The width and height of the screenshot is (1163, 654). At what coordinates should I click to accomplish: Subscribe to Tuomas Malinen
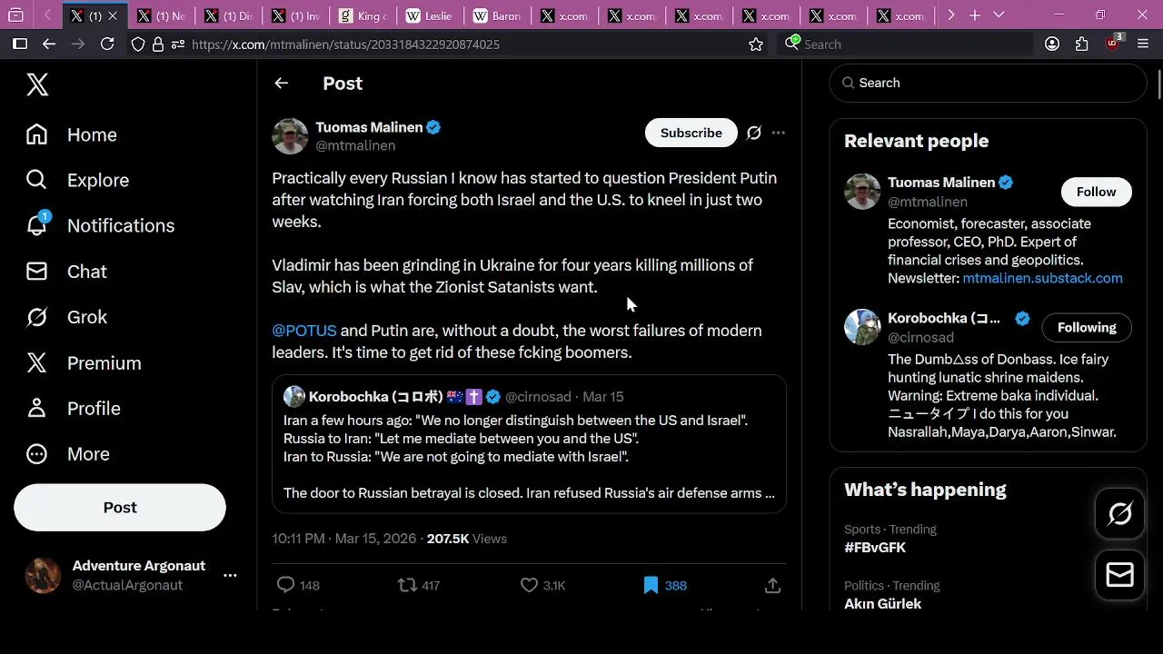click(x=691, y=133)
